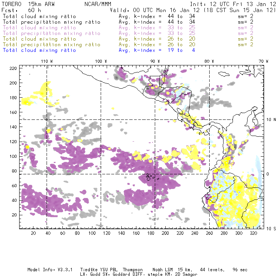This screenshot has width=278, height=278.
Task: Click 'Thompson' in the model info footer
Action: tap(133, 270)
